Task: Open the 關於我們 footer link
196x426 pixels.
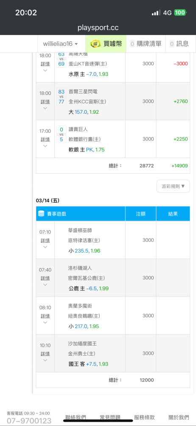Action: click(x=179, y=417)
